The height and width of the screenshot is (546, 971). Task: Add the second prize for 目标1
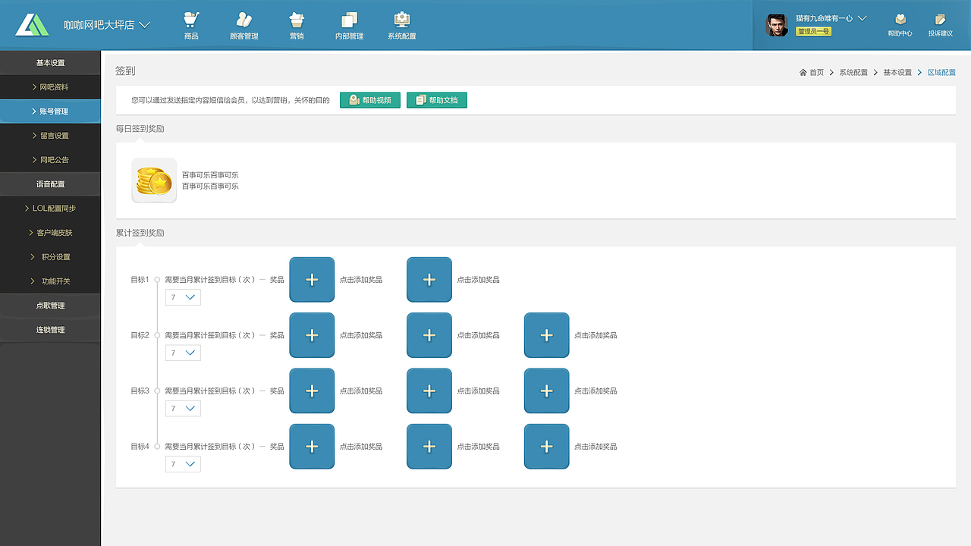point(429,280)
